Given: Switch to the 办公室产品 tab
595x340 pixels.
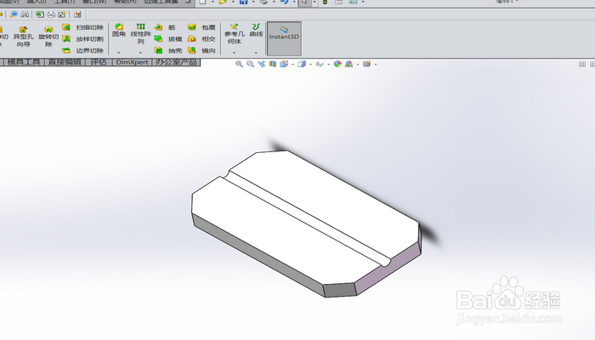Looking at the screenshot, I should pyautogui.click(x=177, y=62).
